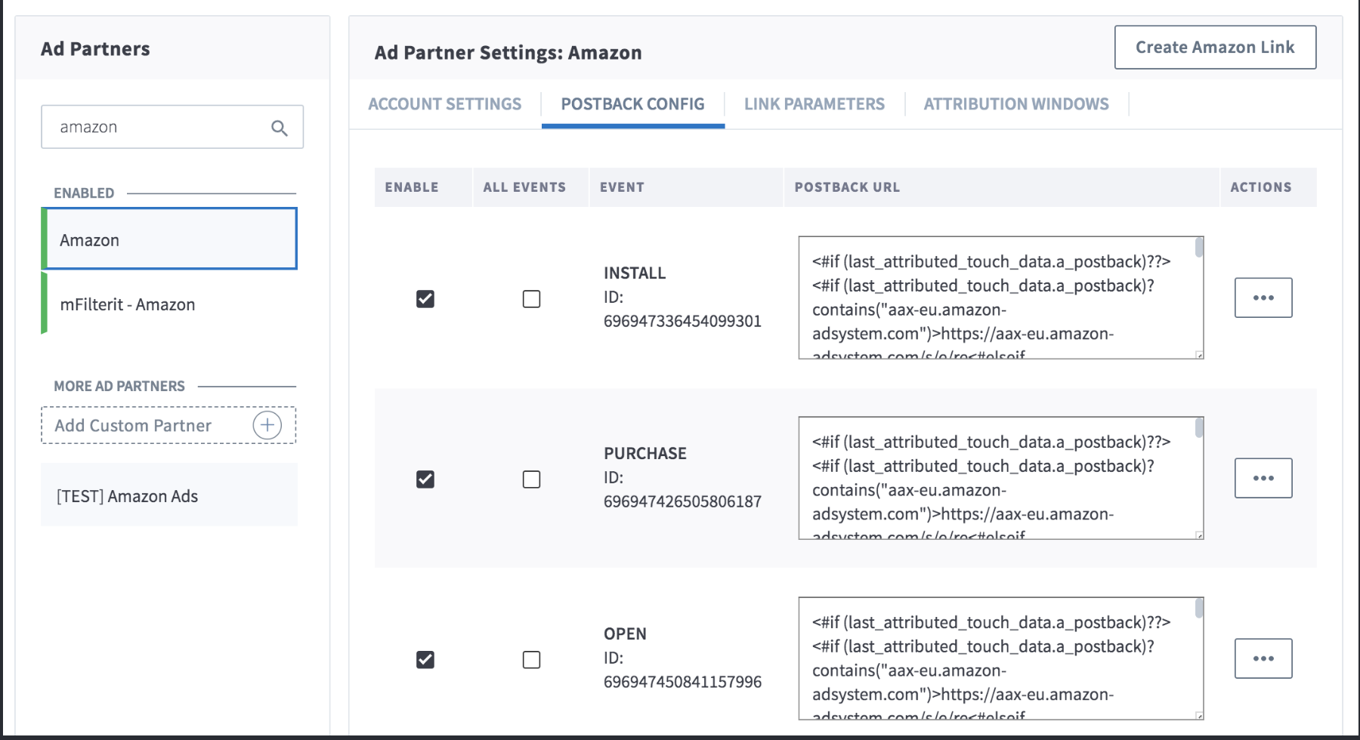This screenshot has height=740, width=1360.
Task: Check All Events for INSTALL row
Action: tap(532, 299)
